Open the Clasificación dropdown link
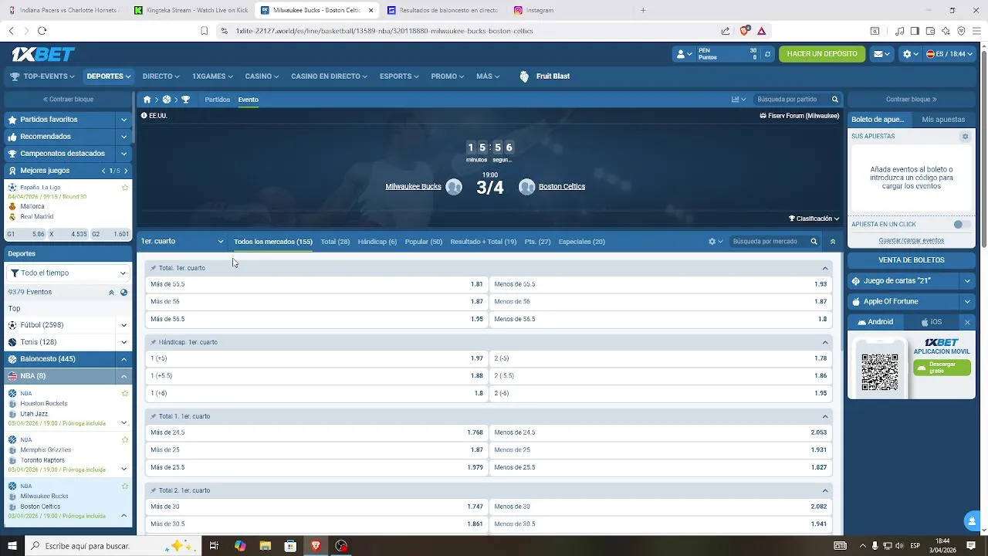This screenshot has height=556, width=988. pos(814,219)
